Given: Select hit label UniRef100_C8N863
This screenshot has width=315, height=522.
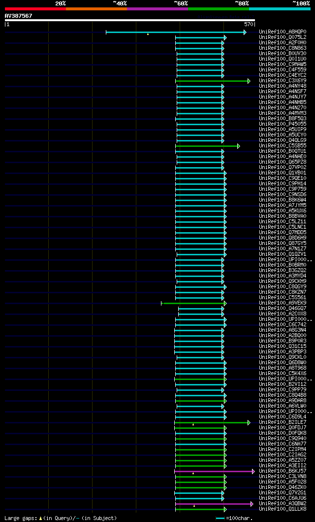Looking at the screenshot, I should (283, 48).
